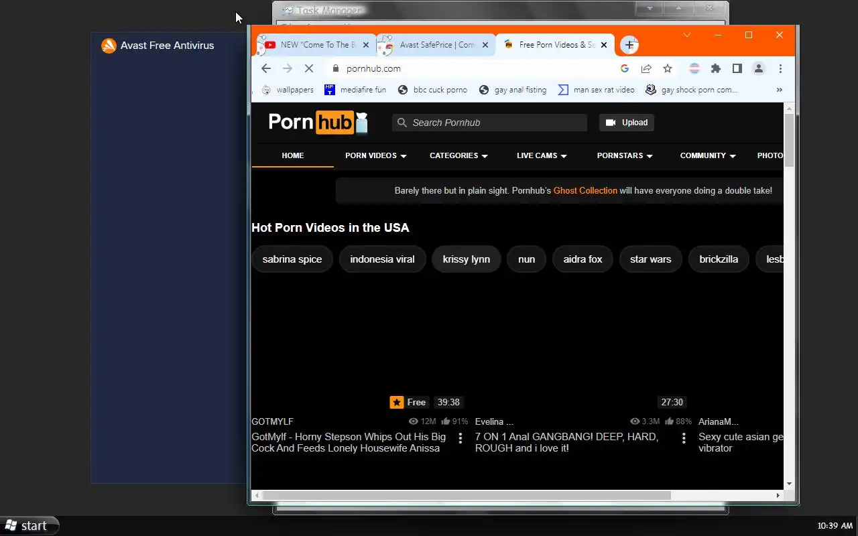This screenshot has height=536, width=858.
Task: Stop page loading with the X button
Action: [x=309, y=68]
